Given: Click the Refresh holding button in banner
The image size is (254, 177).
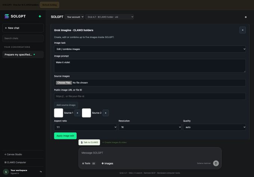Looking at the screenshot, I should point(50,5).
